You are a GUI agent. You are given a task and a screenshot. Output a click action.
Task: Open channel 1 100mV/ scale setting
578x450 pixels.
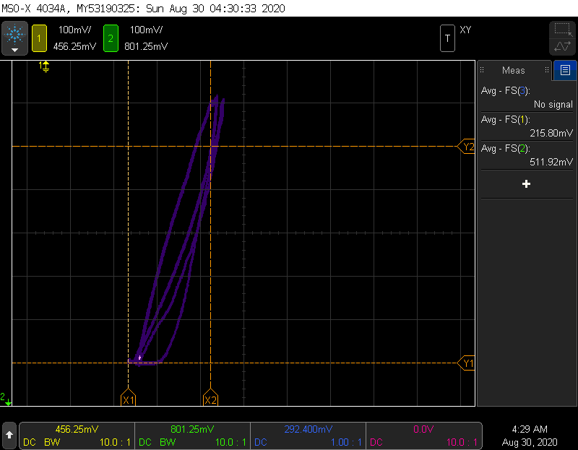pyautogui.click(x=74, y=30)
